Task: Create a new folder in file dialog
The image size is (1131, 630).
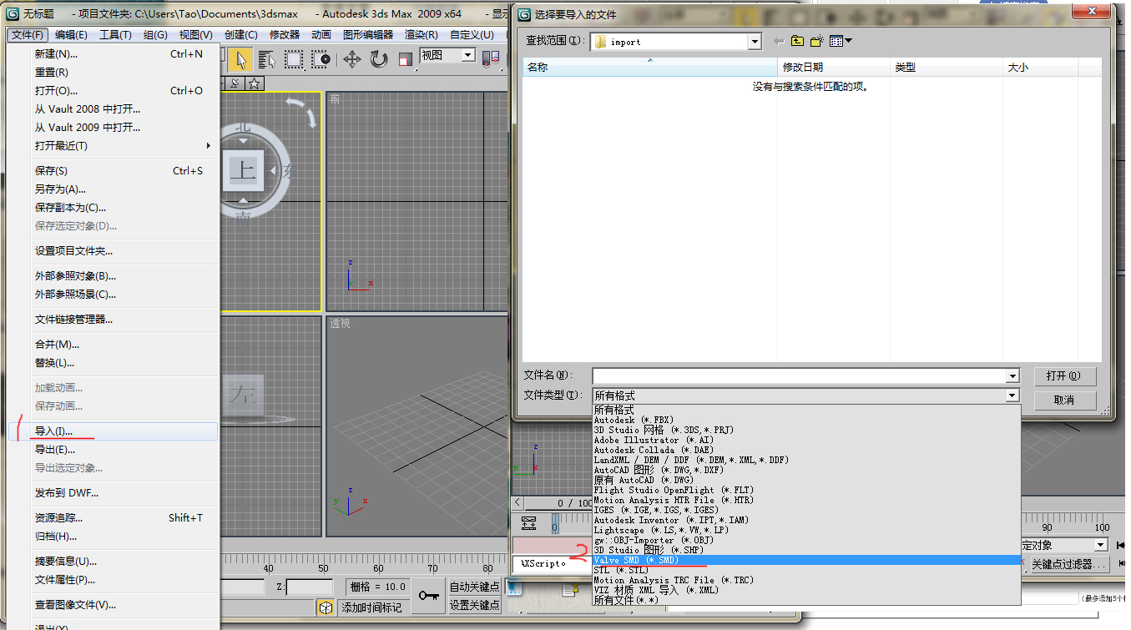Action: tap(817, 41)
